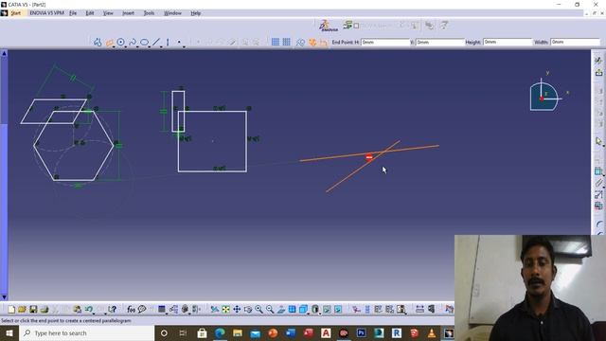Screen dimensions: 606x341
Task: Click the Paste icon
Action: [x=77, y=310]
